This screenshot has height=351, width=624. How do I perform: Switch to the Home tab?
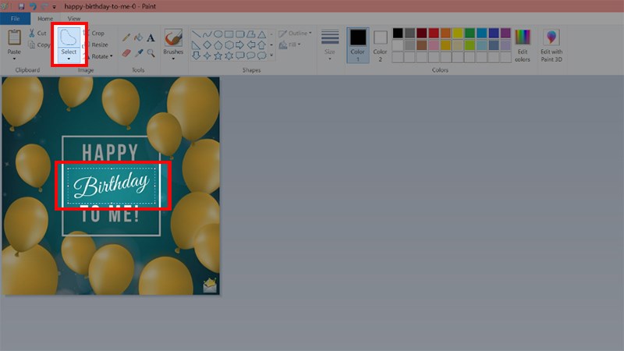point(45,19)
